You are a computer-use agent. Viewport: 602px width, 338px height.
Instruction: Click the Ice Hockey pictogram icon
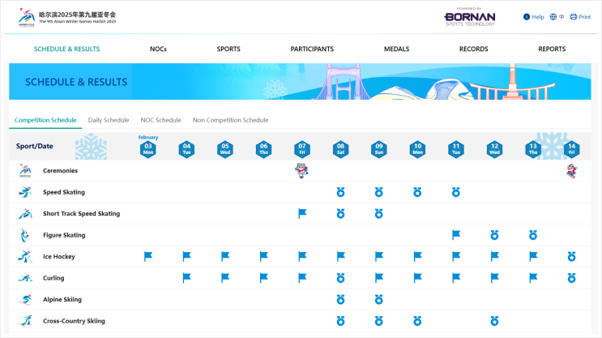tap(25, 257)
